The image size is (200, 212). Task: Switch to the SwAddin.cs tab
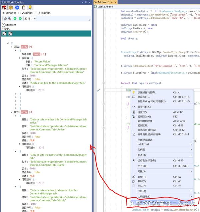pyautogui.click(x=101, y=2)
